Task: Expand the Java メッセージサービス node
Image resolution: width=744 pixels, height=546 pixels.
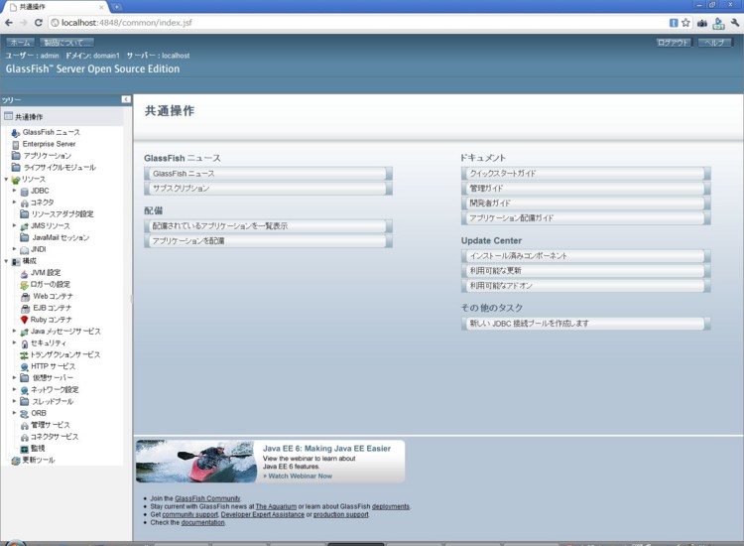Action: pyautogui.click(x=14, y=331)
